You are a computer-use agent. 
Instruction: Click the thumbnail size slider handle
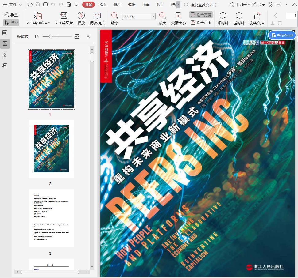coord(51,36)
